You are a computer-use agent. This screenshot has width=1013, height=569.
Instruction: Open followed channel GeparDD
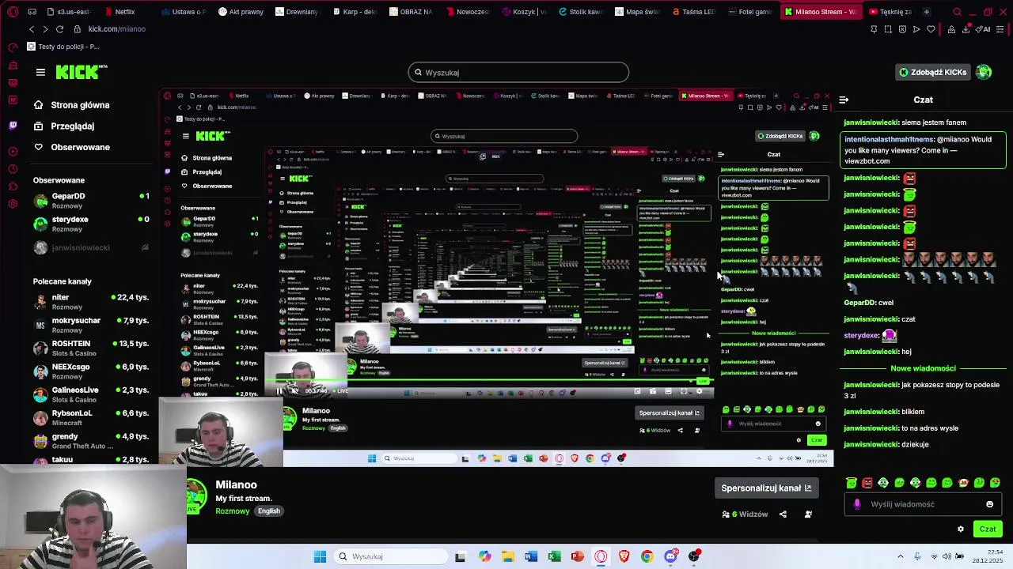(91, 201)
